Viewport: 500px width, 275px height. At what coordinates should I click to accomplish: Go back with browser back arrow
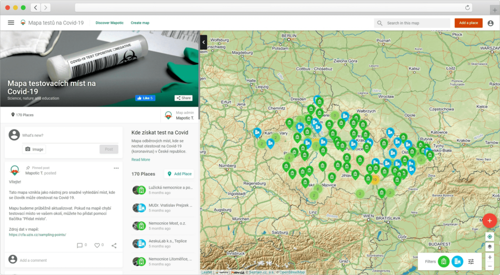[x=35, y=7]
